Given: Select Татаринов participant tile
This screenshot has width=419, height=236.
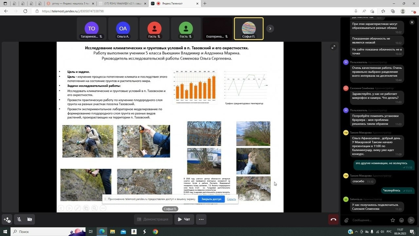Looking at the screenshot, I should click(x=92, y=29).
